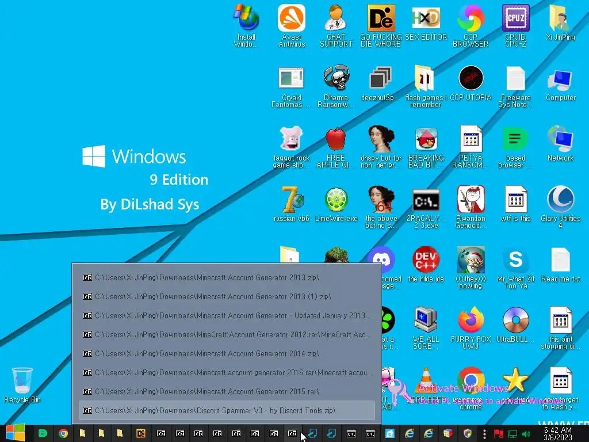The image size is (589, 442).
Task: Open the green chat app on taskbar
Action: (x=43, y=433)
